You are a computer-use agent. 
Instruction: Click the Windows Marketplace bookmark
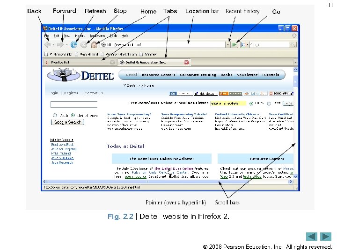[118, 54]
